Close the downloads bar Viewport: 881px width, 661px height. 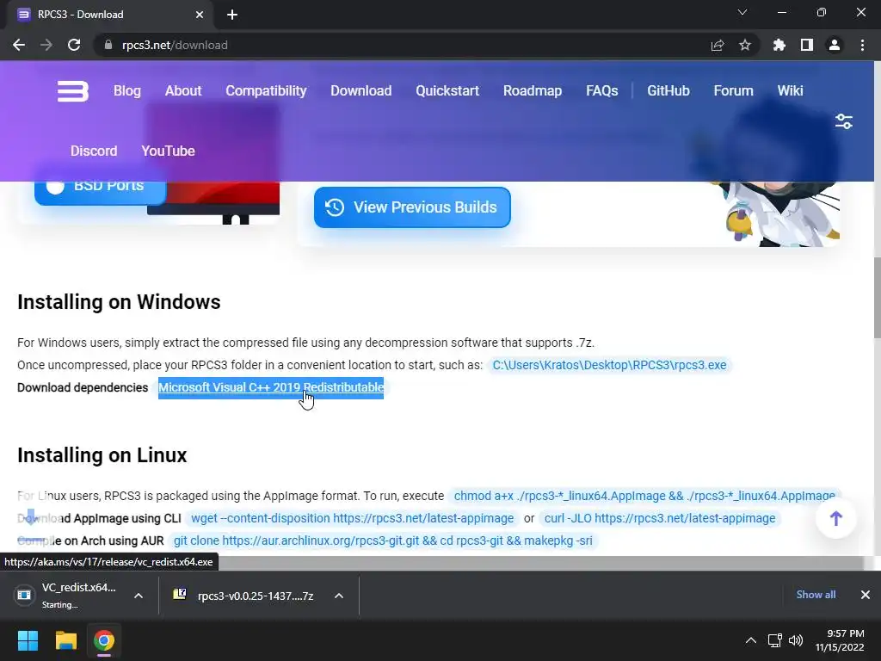click(866, 595)
